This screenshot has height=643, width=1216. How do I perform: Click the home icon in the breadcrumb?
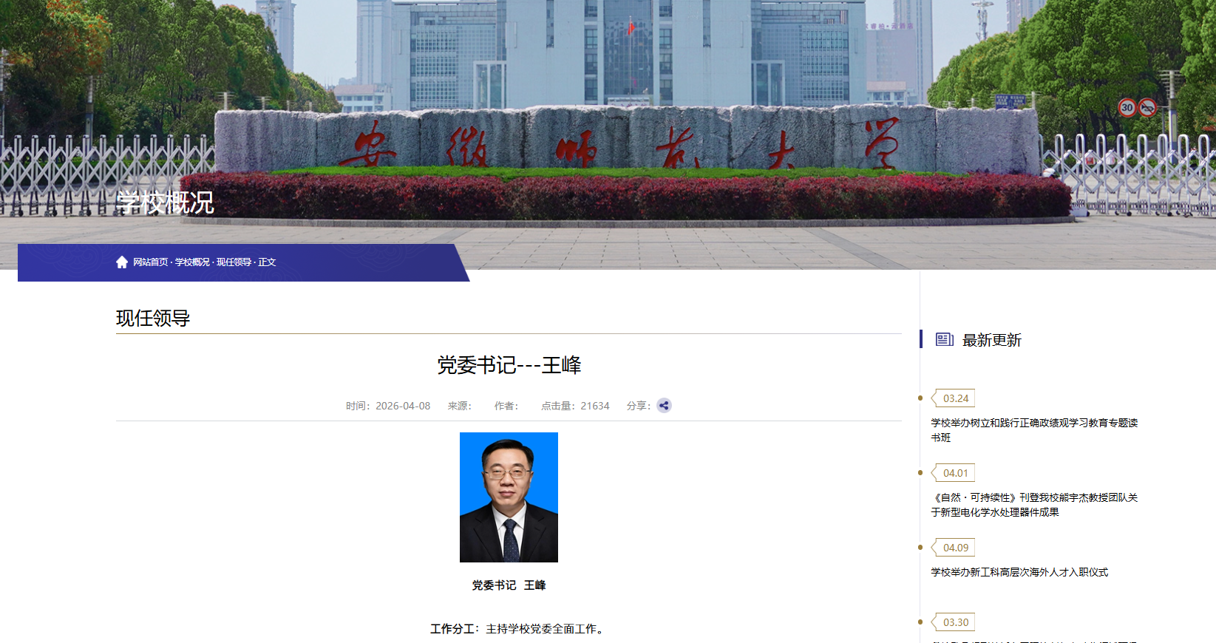(122, 262)
